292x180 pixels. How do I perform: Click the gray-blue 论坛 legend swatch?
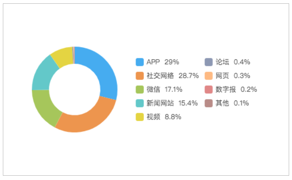coord(209,62)
